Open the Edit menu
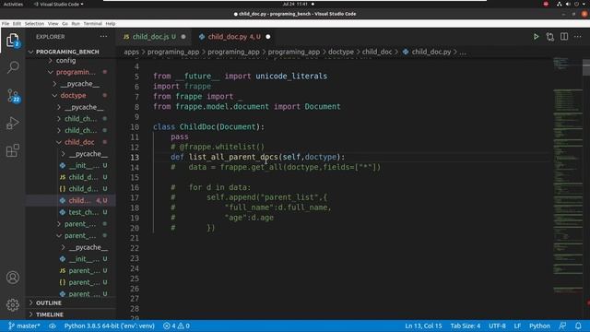 tap(17, 23)
